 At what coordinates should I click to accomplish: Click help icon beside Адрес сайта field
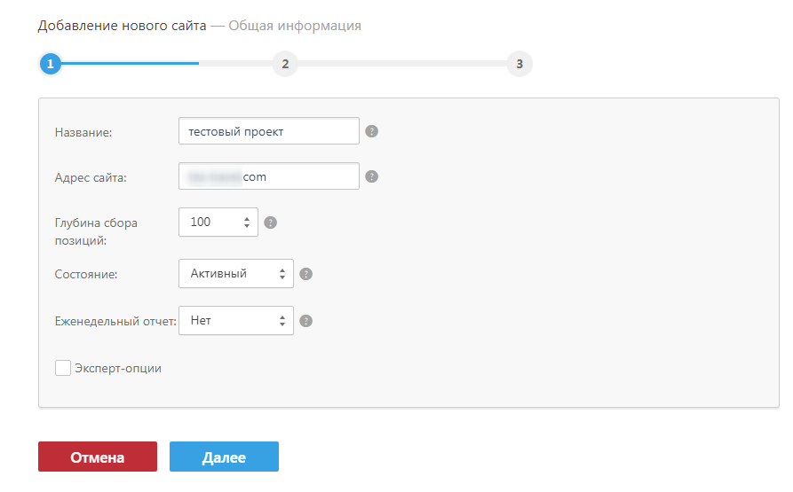(x=372, y=176)
